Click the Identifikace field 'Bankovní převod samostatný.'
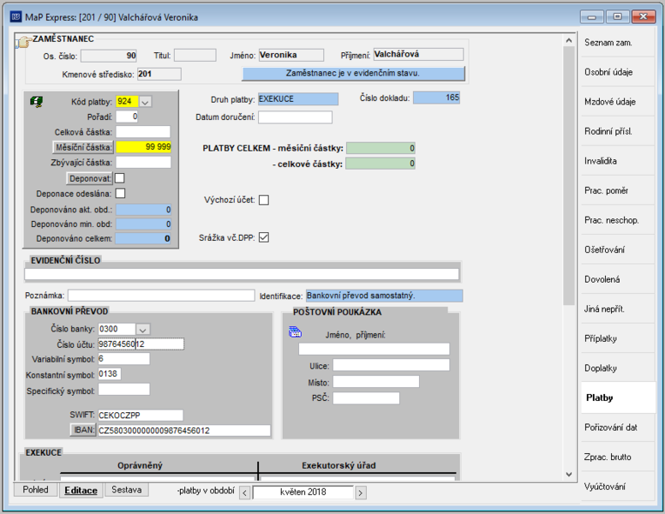This screenshot has width=665, height=514. (x=384, y=296)
